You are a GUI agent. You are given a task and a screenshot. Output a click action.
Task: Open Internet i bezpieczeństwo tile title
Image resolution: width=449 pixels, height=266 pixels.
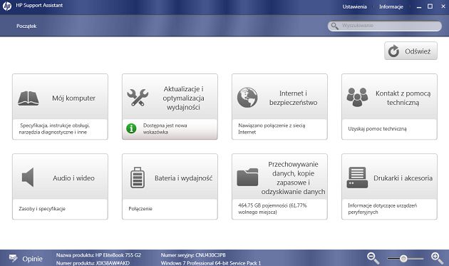point(293,98)
